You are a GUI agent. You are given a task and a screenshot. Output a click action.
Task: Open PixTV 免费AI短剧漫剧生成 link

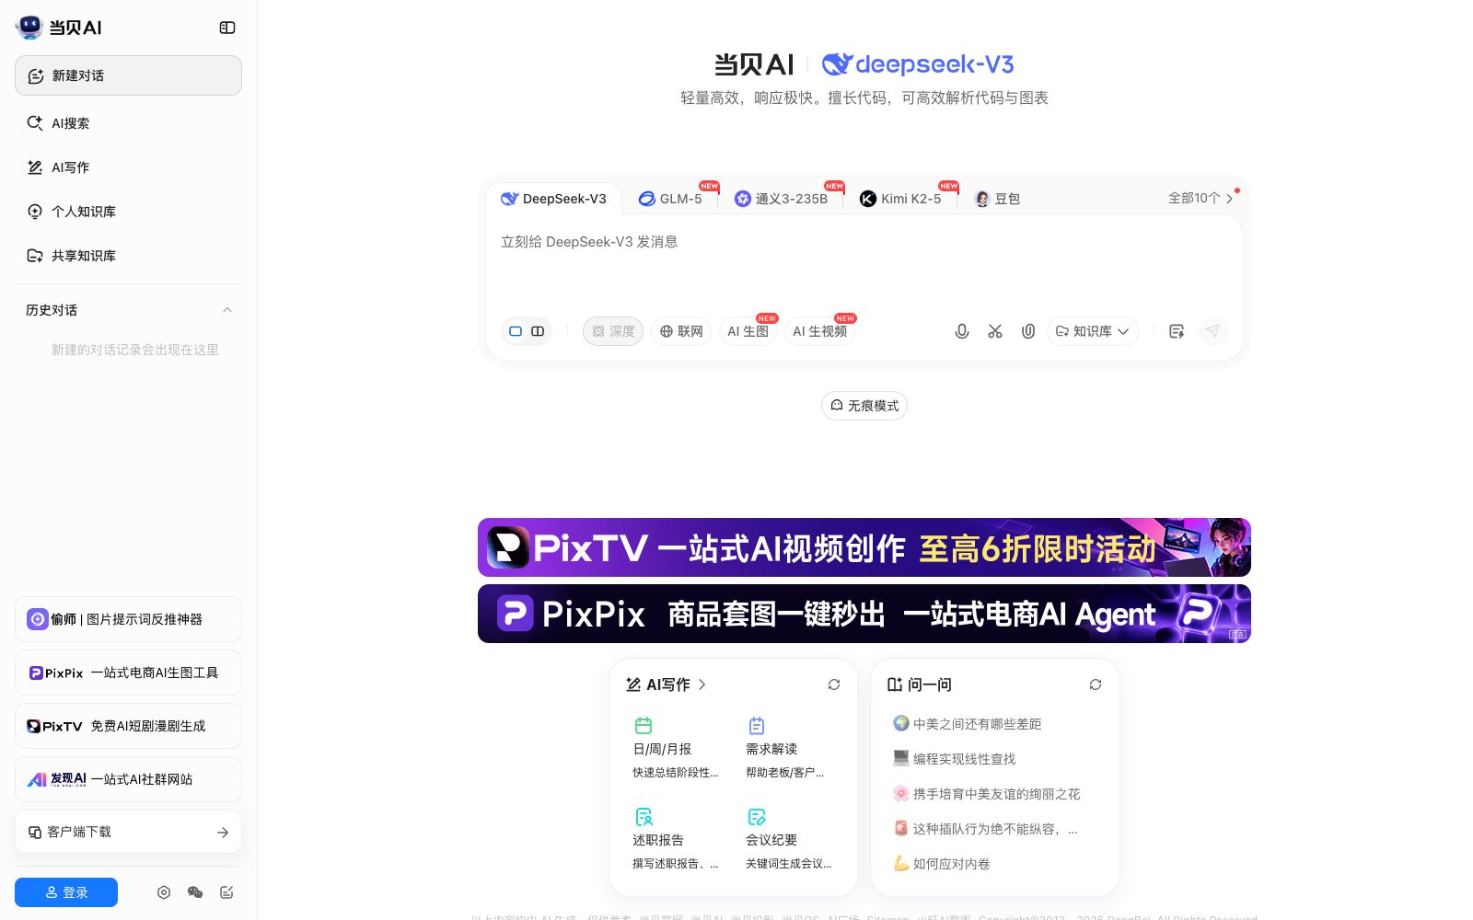(x=128, y=726)
